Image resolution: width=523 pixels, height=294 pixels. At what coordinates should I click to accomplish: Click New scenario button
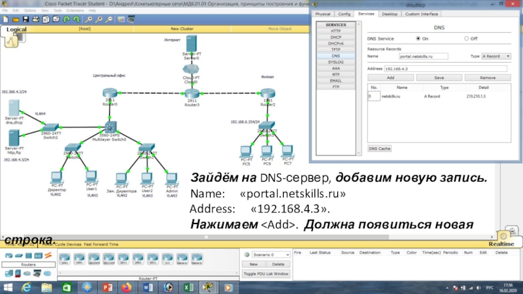click(254, 265)
